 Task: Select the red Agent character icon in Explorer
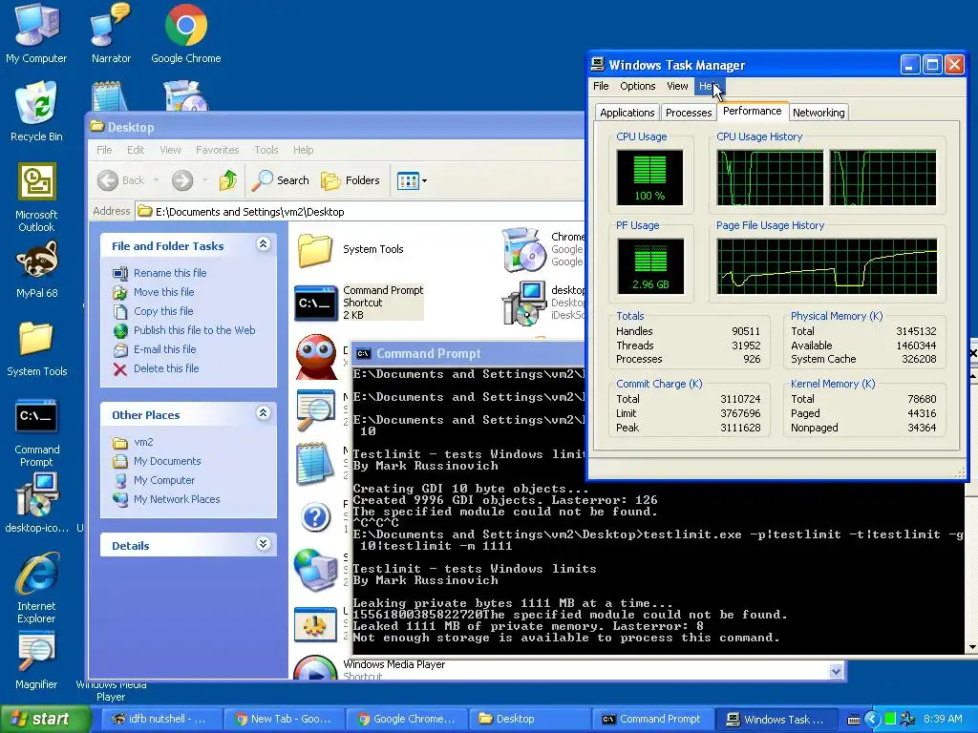(x=316, y=357)
